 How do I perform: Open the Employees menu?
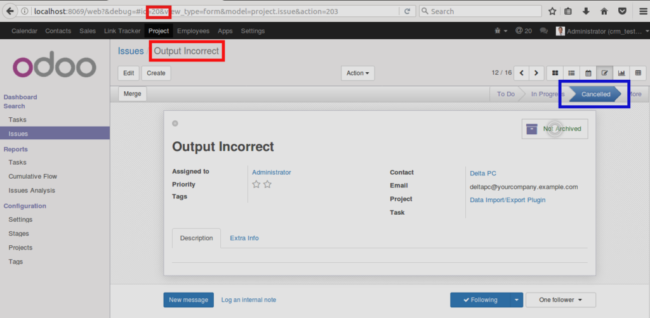pyautogui.click(x=193, y=31)
